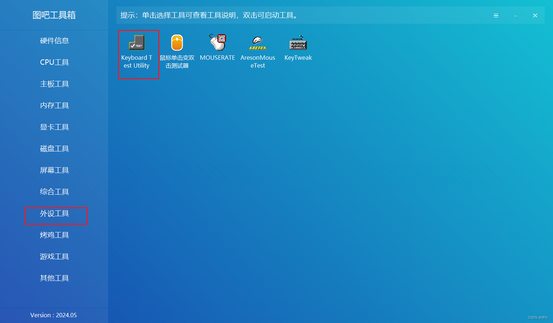Switch to 内存工具 category

pyautogui.click(x=54, y=105)
